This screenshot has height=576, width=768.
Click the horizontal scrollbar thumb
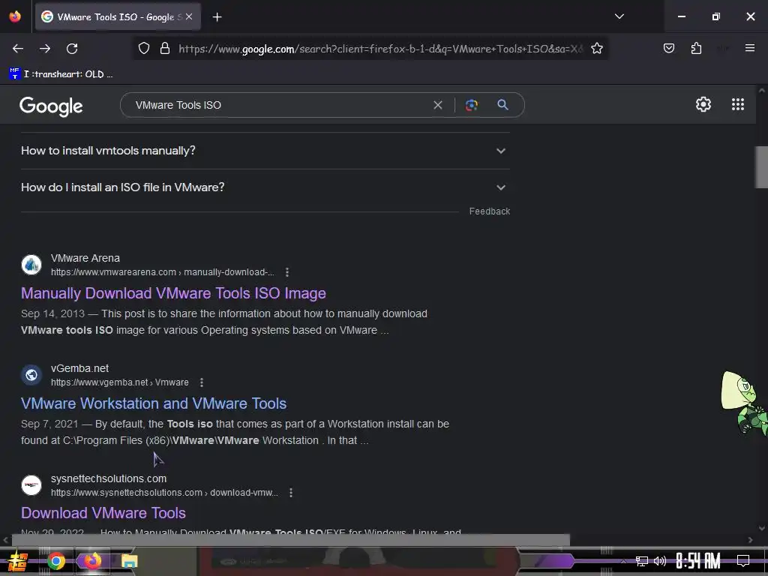point(291,540)
